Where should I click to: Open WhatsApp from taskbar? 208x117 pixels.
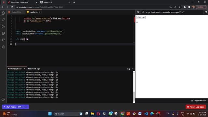point(110,114)
